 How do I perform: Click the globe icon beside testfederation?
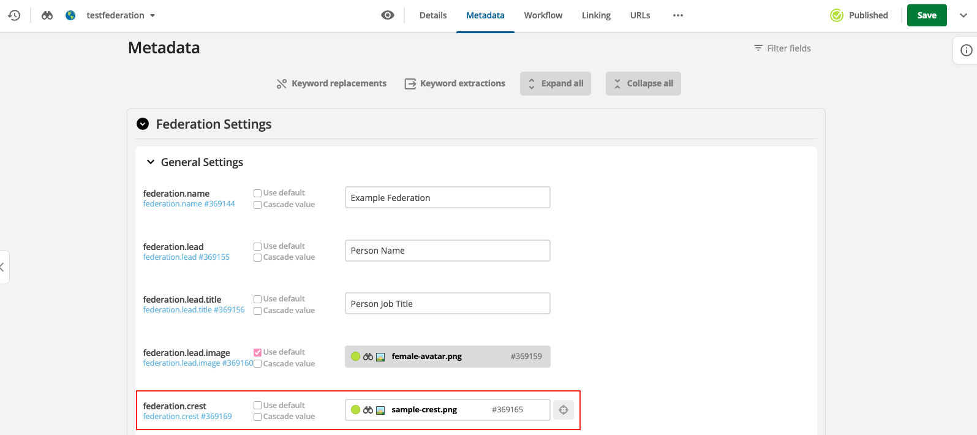point(71,15)
